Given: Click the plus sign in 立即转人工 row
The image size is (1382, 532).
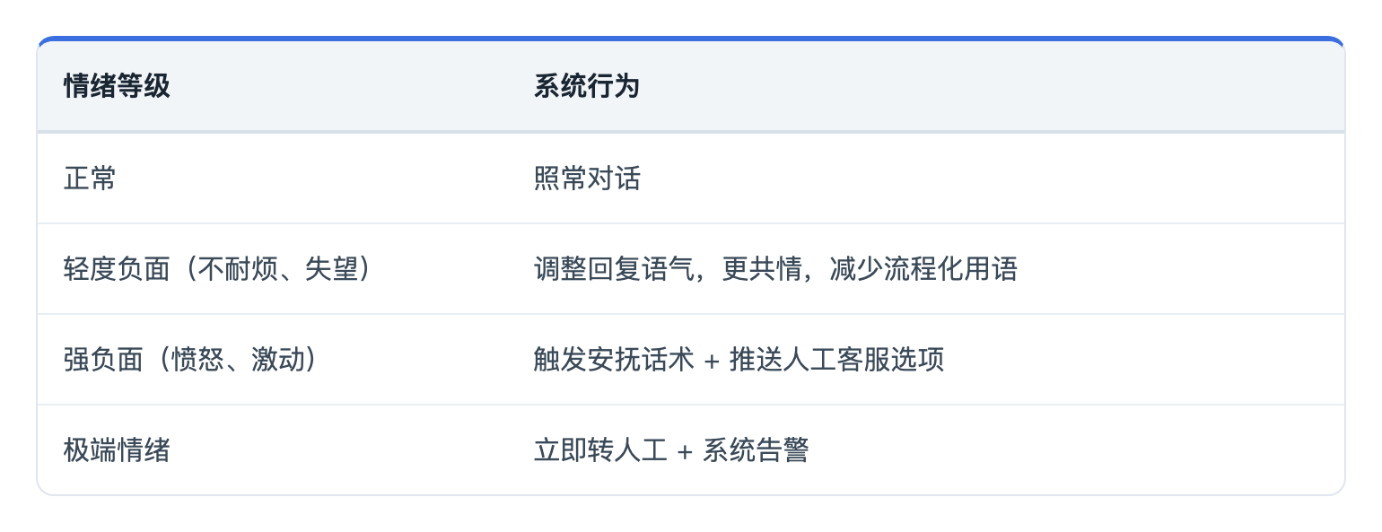Looking at the screenshot, I should [685, 451].
